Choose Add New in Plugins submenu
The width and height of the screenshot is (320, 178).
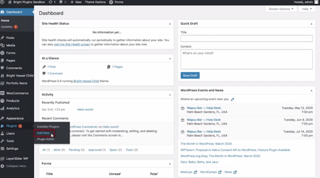(43, 133)
